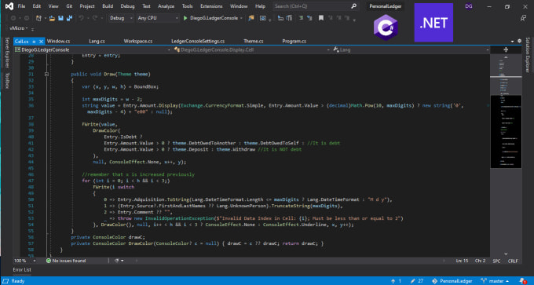The width and height of the screenshot is (534, 285).
Task: Open the Toolbox side tab
Action: point(7,80)
